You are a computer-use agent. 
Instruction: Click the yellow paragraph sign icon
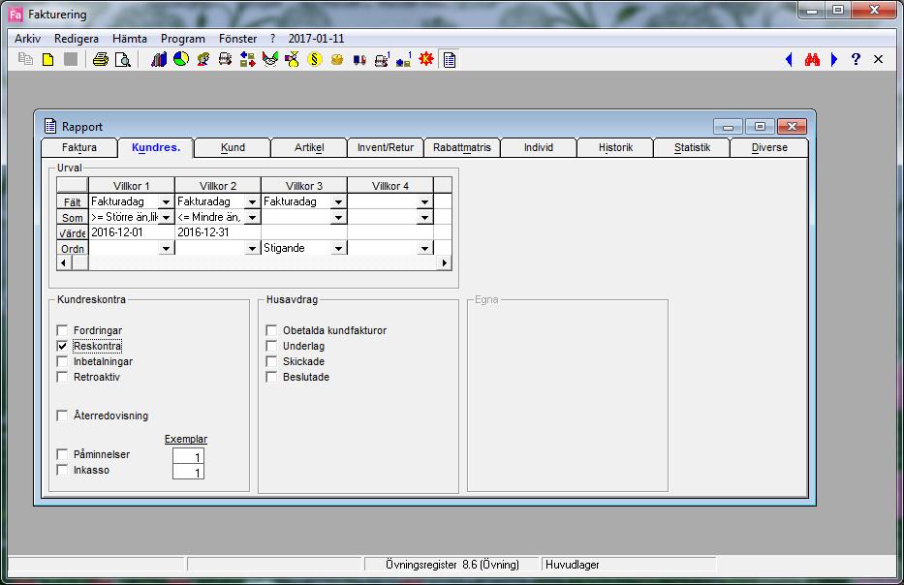(x=315, y=59)
